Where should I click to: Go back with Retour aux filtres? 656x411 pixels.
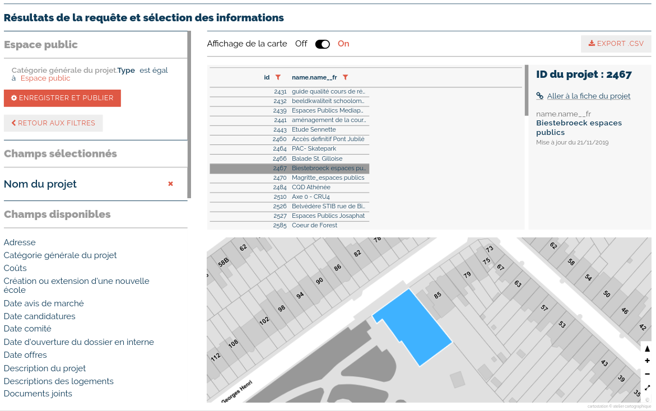[53, 123]
